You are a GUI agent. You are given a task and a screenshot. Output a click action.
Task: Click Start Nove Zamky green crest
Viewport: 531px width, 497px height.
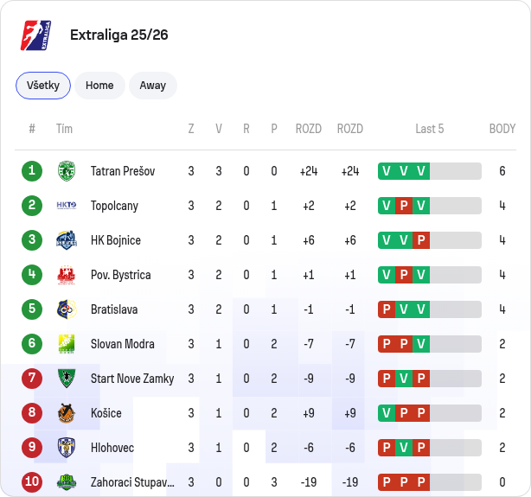point(67,379)
